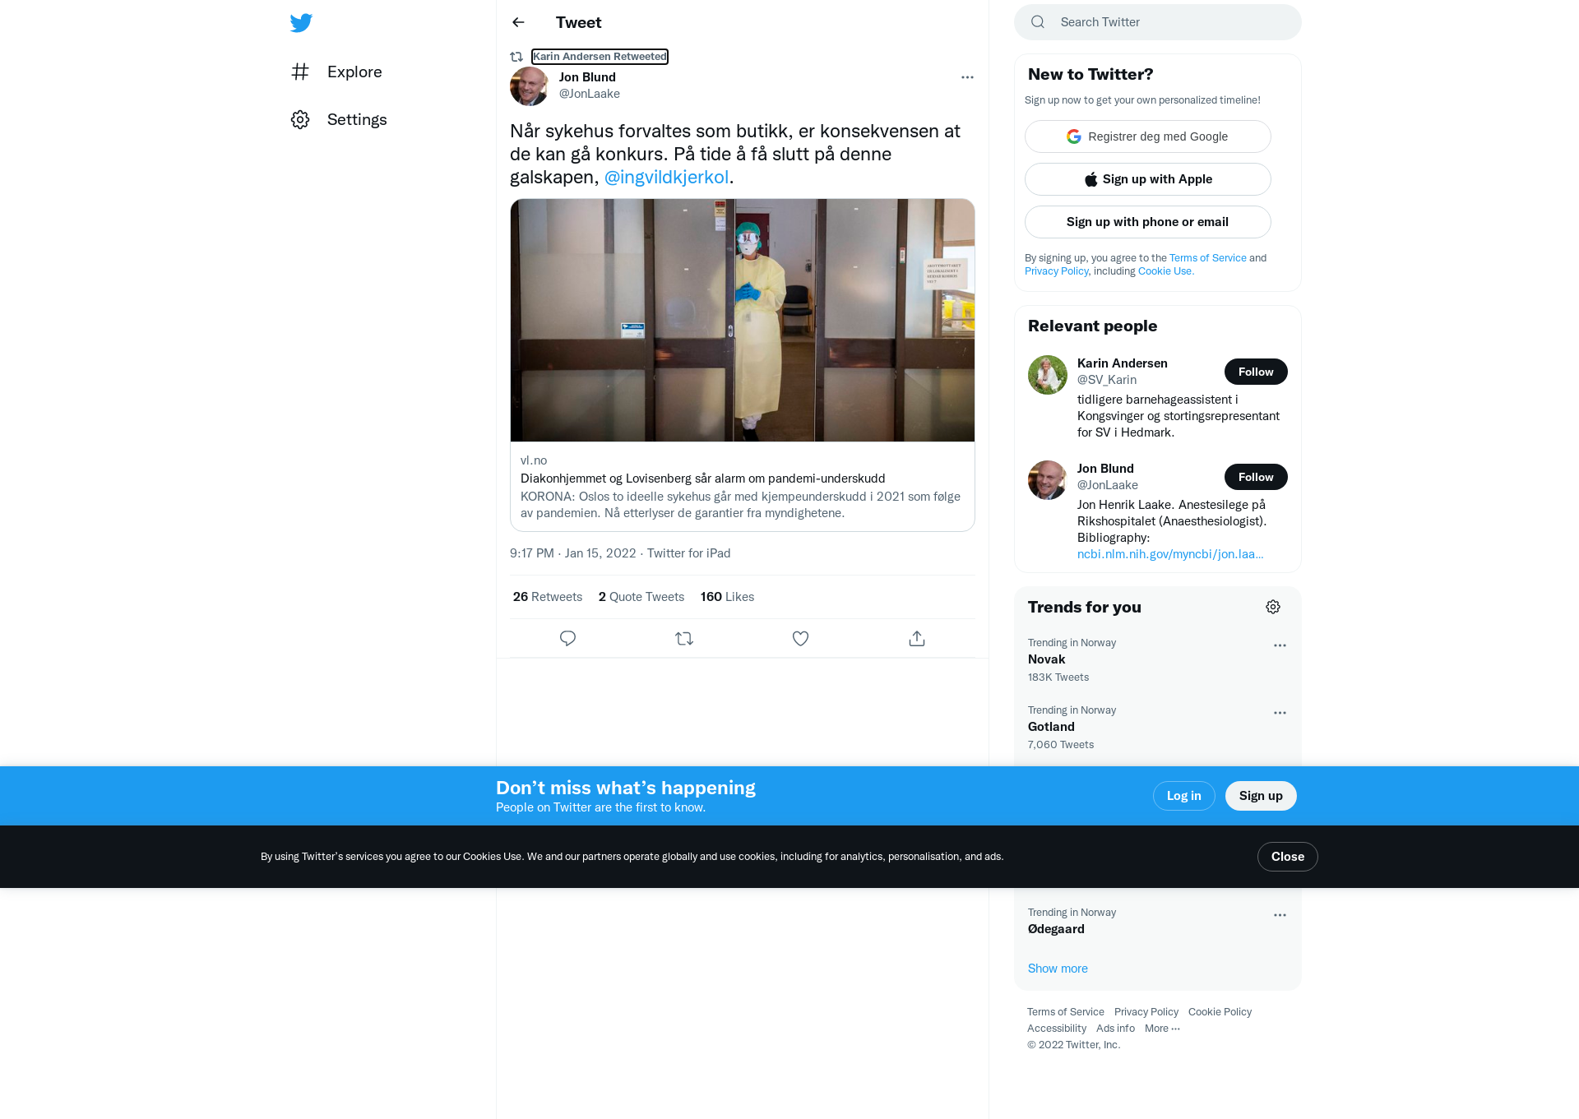1579x1119 pixels.
Task: Open Jon Blund's profile avatar in tweet
Action: pos(529,86)
